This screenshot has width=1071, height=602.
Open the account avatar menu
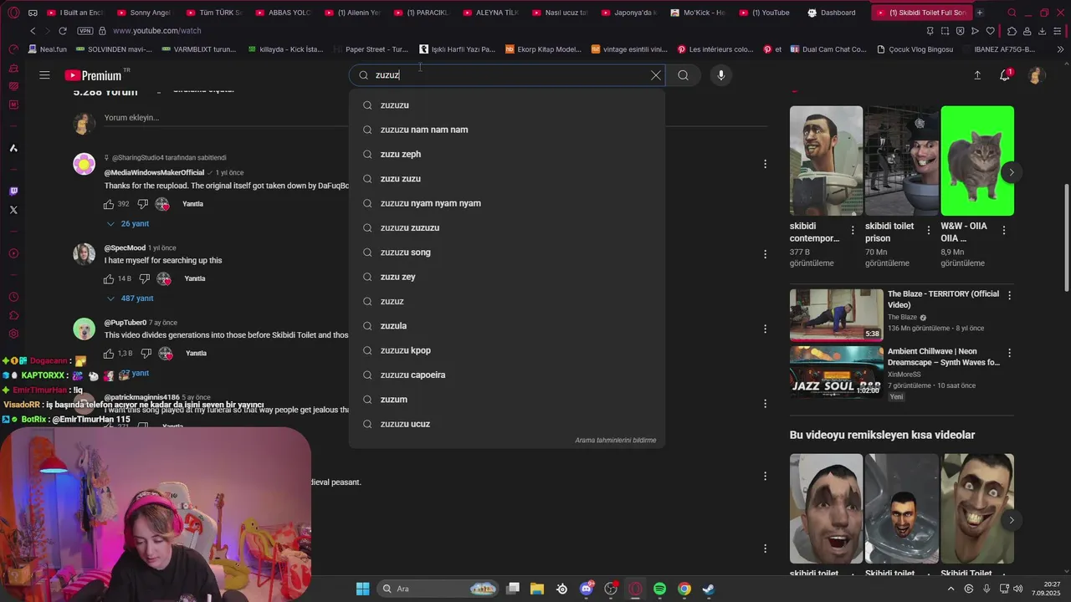[1036, 75]
